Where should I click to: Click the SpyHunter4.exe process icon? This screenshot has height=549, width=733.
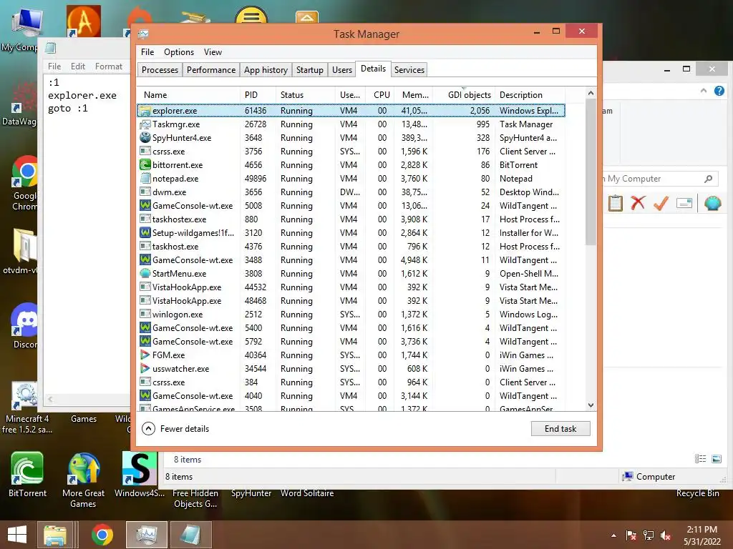145,138
